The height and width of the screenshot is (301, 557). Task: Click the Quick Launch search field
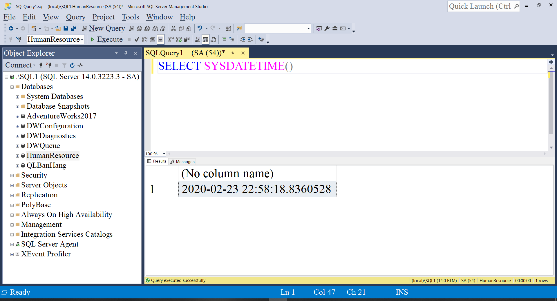coord(480,6)
